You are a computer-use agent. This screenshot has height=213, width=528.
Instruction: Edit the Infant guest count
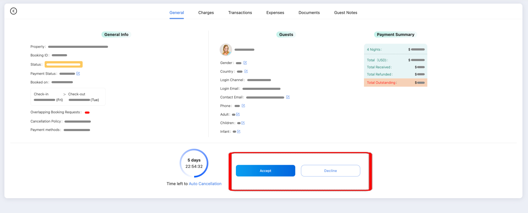click(239, 132)
